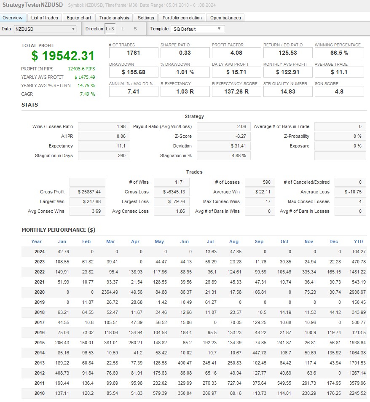The height and width of the screenshot is (402, 370).
Task: Click the Yearly Avg % Return value 14.75 %
Action: pos(86,86)
